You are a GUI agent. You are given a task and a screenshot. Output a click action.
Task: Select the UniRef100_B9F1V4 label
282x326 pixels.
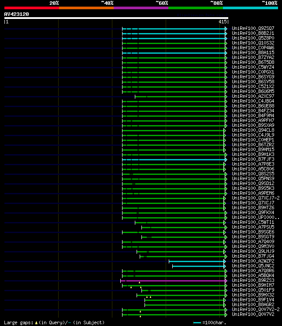coord(253,300)
